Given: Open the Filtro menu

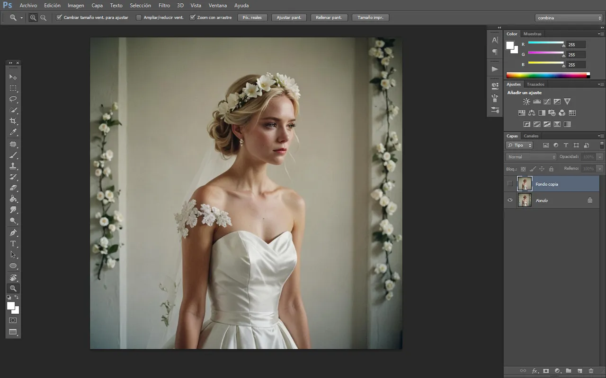Looking at the screenshot, I should click(164, 6).
